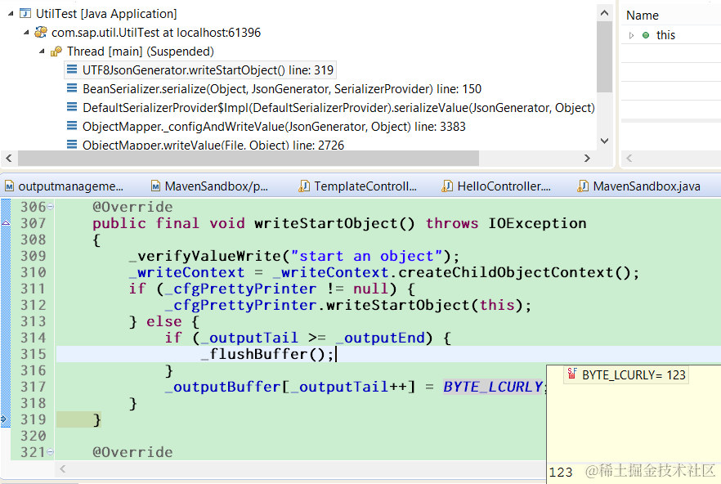Click Variables view scroll left arrow
The height and width of the screenshot is (484, 721).
[x=629, y=159]
